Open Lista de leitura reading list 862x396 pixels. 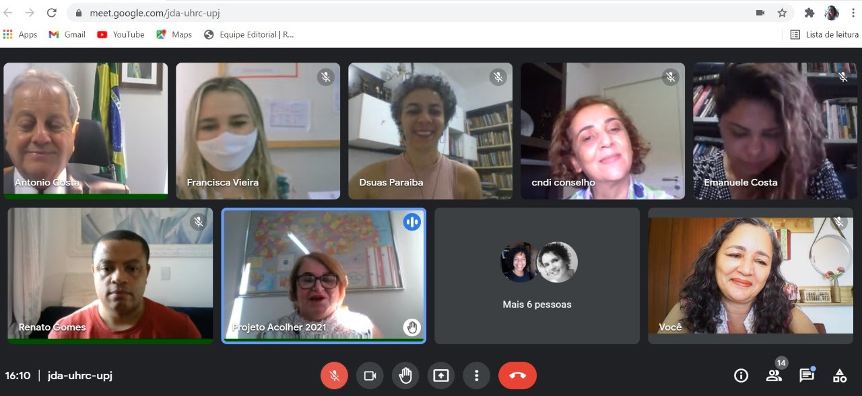(x=824, y=34)
